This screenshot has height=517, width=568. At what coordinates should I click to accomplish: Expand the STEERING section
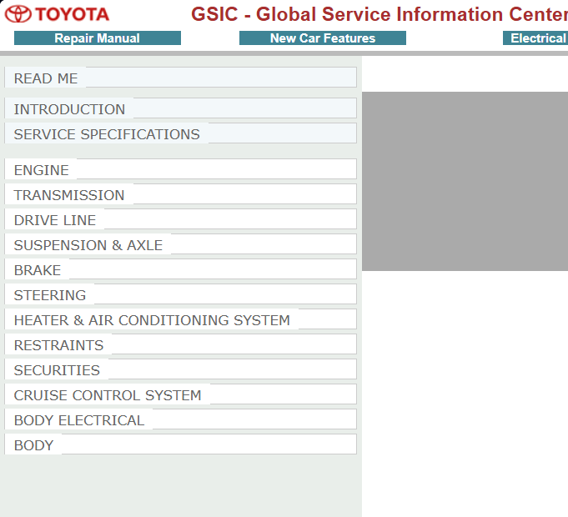point(180,294)
